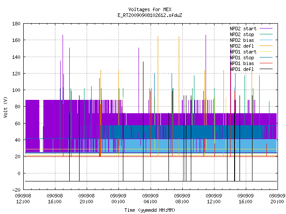Click the 120 y-axis tick label

click(x=16, y=74)
